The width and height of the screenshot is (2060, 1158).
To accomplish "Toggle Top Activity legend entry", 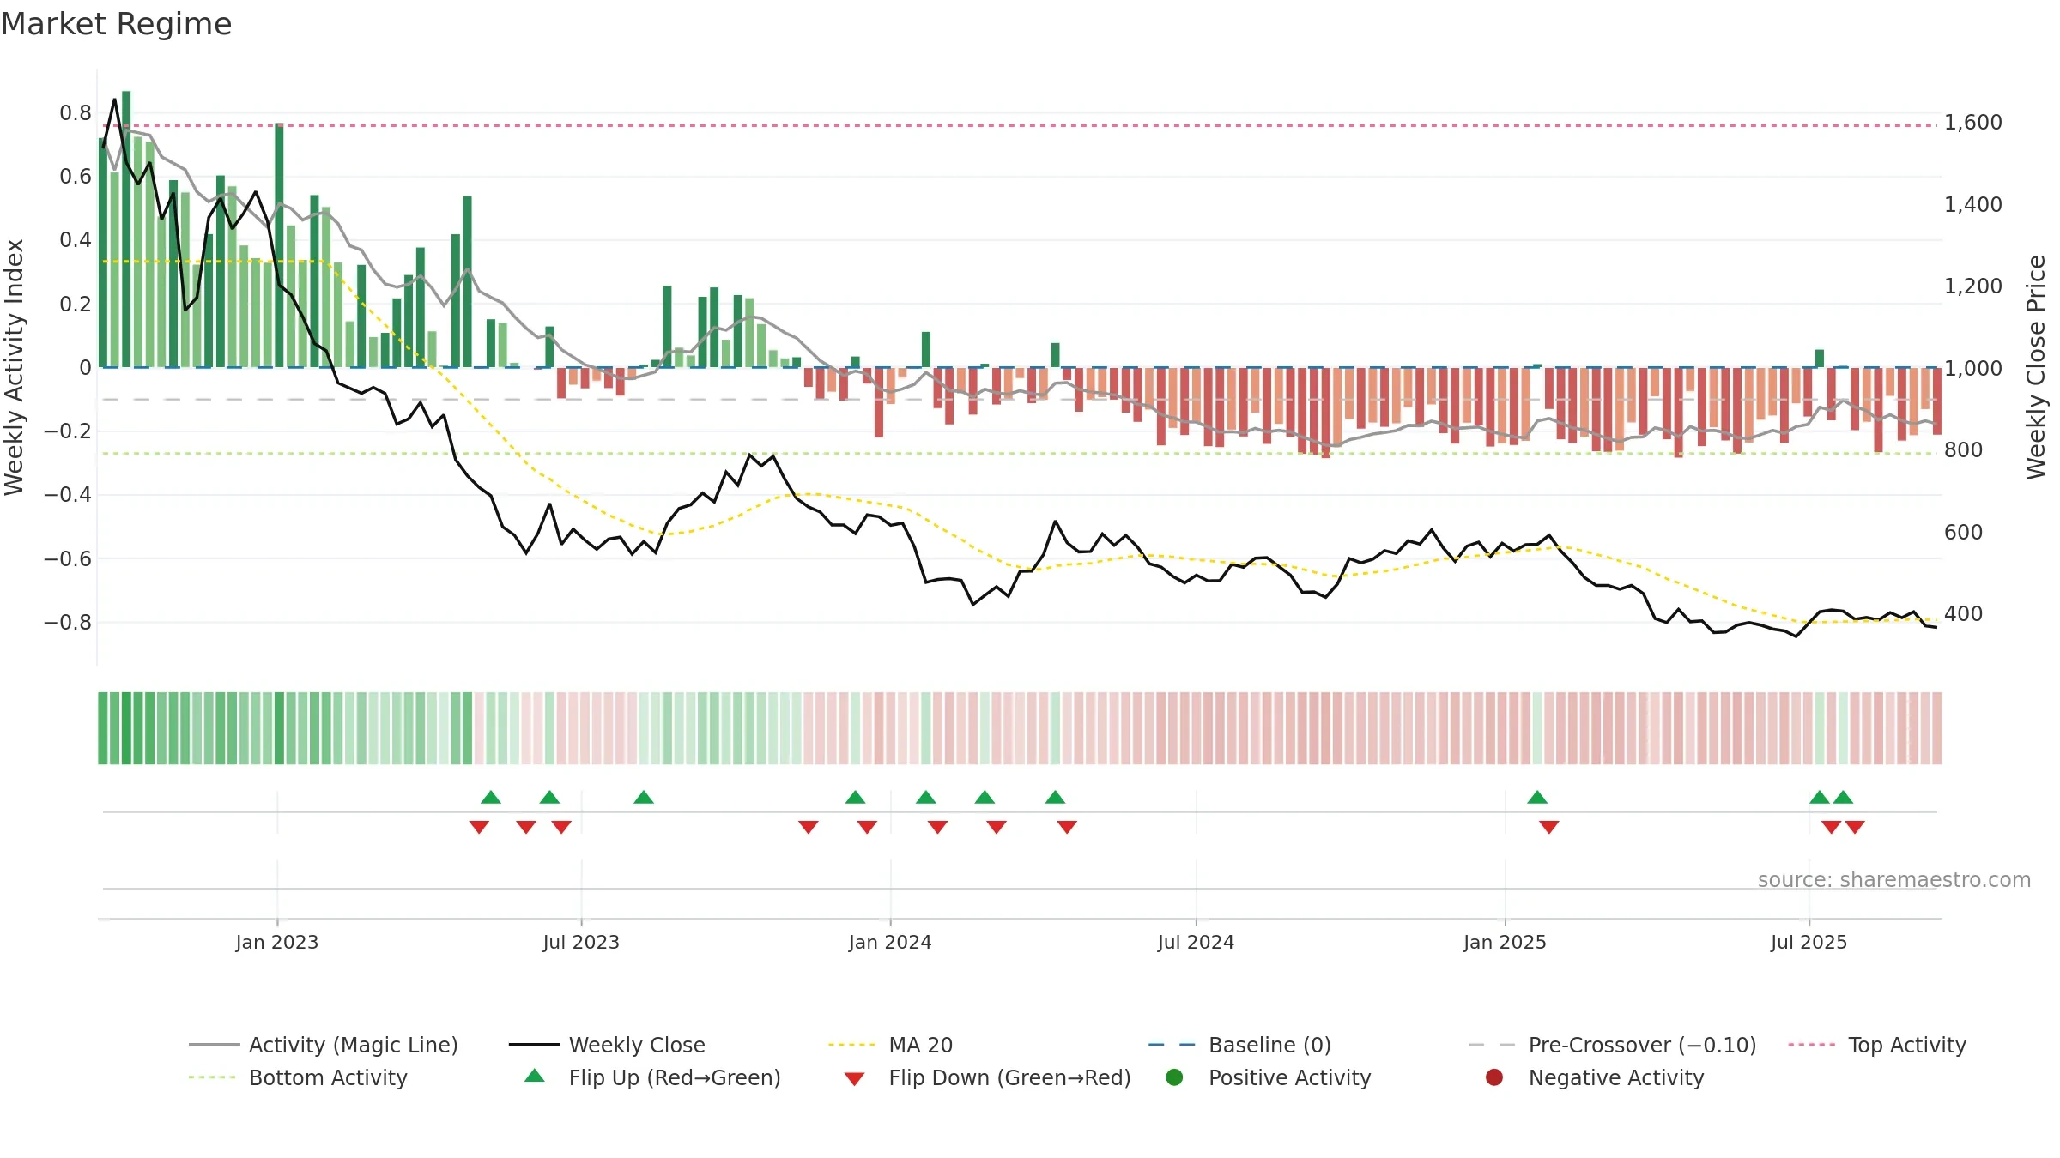I will [1876, 1045].
